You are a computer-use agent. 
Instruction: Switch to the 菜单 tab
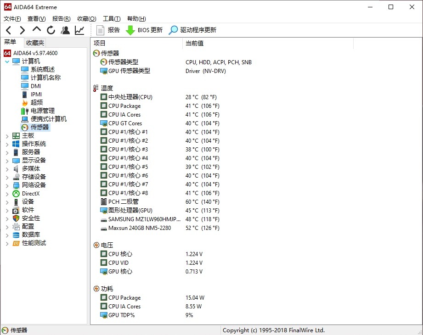tap(10, 42)
